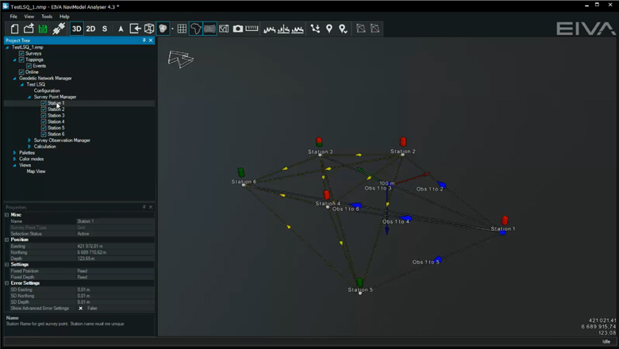Viewport: 619px width, 349px height.
Task: Uncheck the Station 1 checkbox
Action: tap(44, 103)
